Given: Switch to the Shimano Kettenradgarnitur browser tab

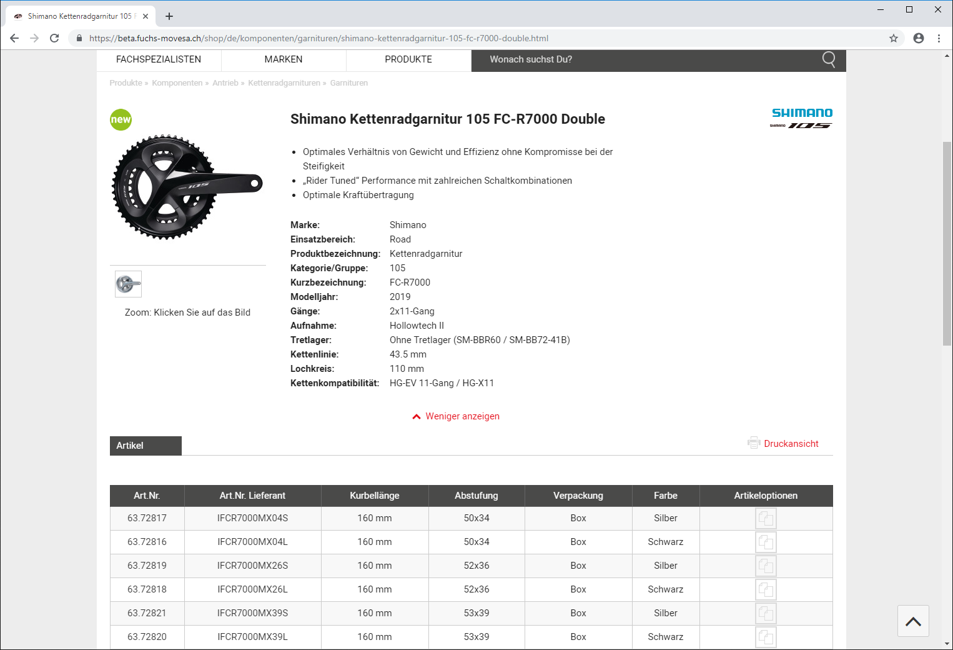Looking at the screenshot, I should click(x=80, y=16).
